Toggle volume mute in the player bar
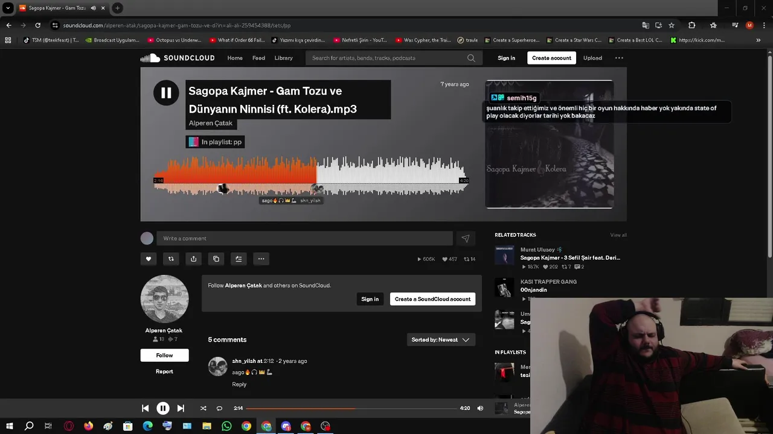The image size is (773, 434). (x=480, y=408)
